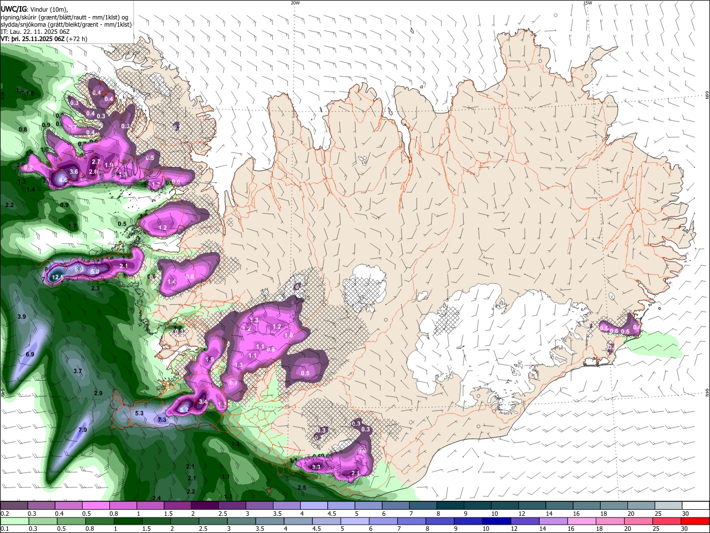Click the 2.3 value below the purple snow band
The width and height of the screenshot is (710, 533).
[x=95, y=288]
